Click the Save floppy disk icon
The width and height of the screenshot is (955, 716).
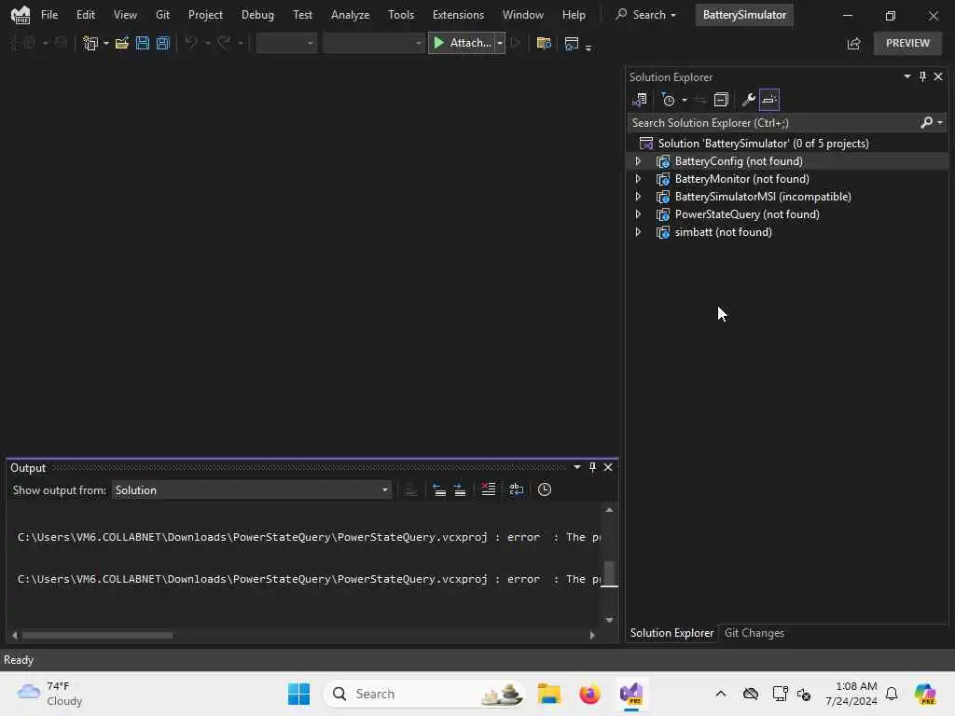click(x=143, y=43)
